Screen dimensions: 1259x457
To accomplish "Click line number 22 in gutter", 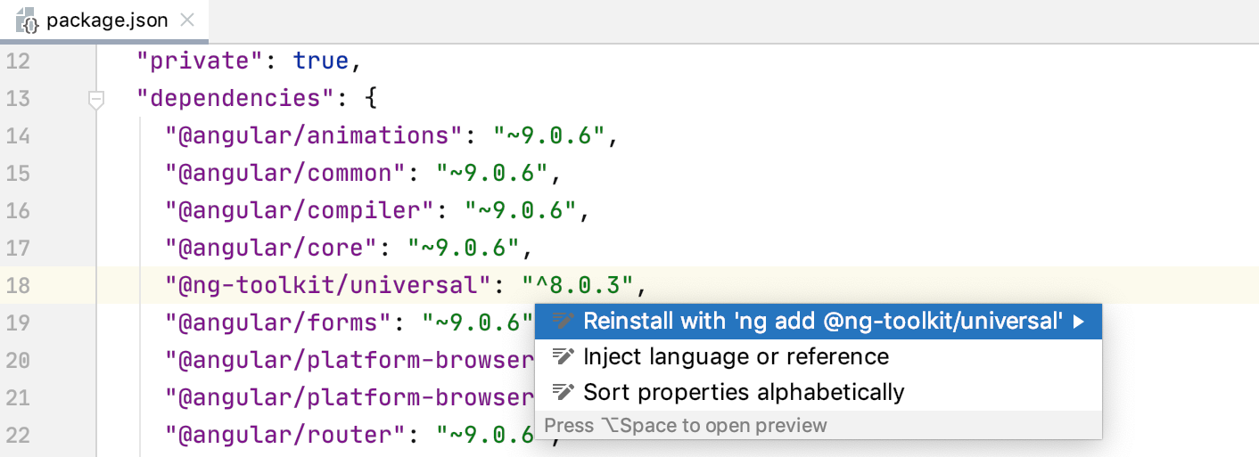I will pyautogui.click(x=18, y=435).
